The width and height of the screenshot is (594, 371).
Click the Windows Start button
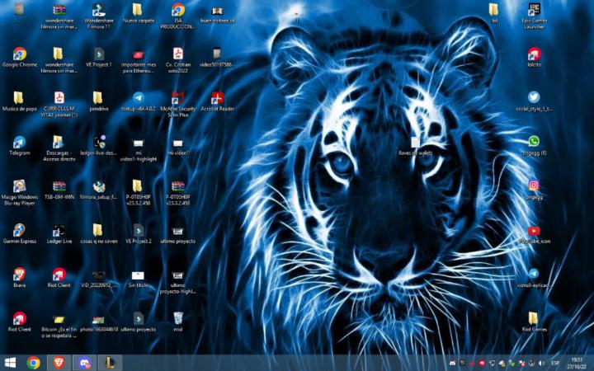click(11, 362)
